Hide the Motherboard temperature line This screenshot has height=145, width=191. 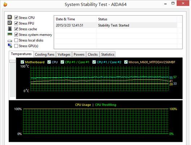click(22, 62)
